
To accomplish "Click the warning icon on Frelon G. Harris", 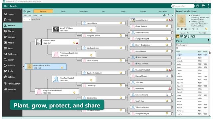I will click(x=77, y=43).
